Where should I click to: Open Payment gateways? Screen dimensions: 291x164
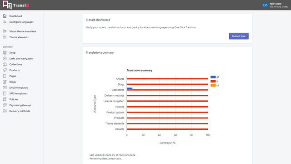(20, 105)
